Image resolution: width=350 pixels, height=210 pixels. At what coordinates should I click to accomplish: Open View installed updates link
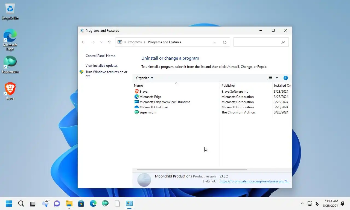101,66
